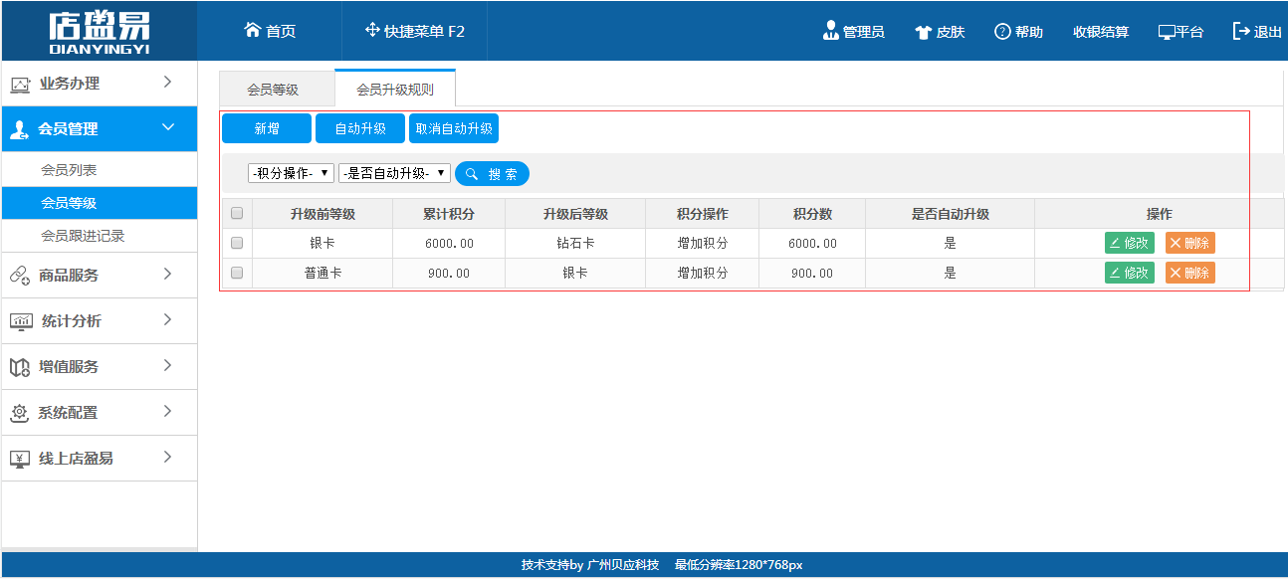Click 删除 for the 银卡 upgrade rule

point(1189,243)
